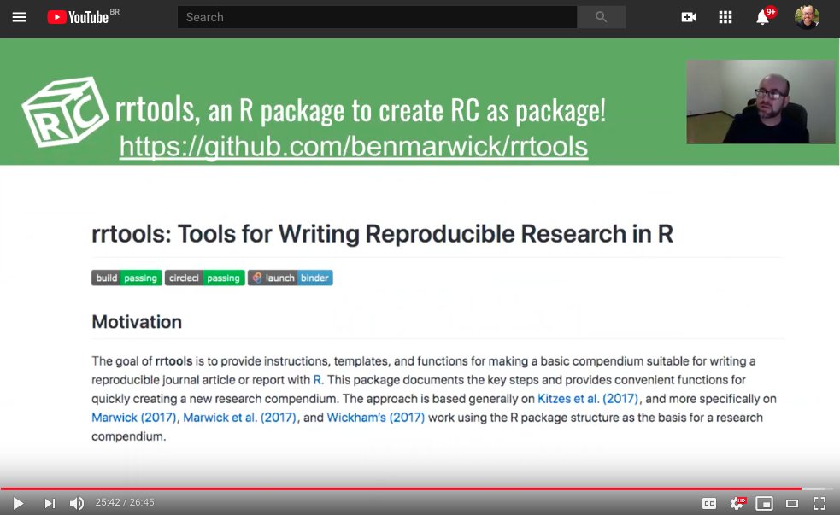This screenshot has width=840, height=515.
Task: Open the Wickham's (2017) link
Action: [x=375, y=418]
